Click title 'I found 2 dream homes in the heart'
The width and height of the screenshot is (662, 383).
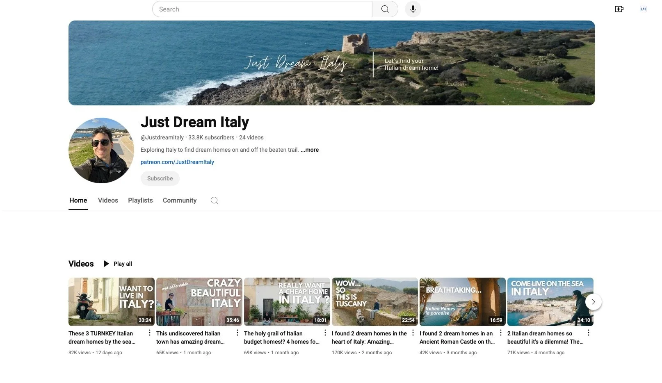[x=369, y=337]
